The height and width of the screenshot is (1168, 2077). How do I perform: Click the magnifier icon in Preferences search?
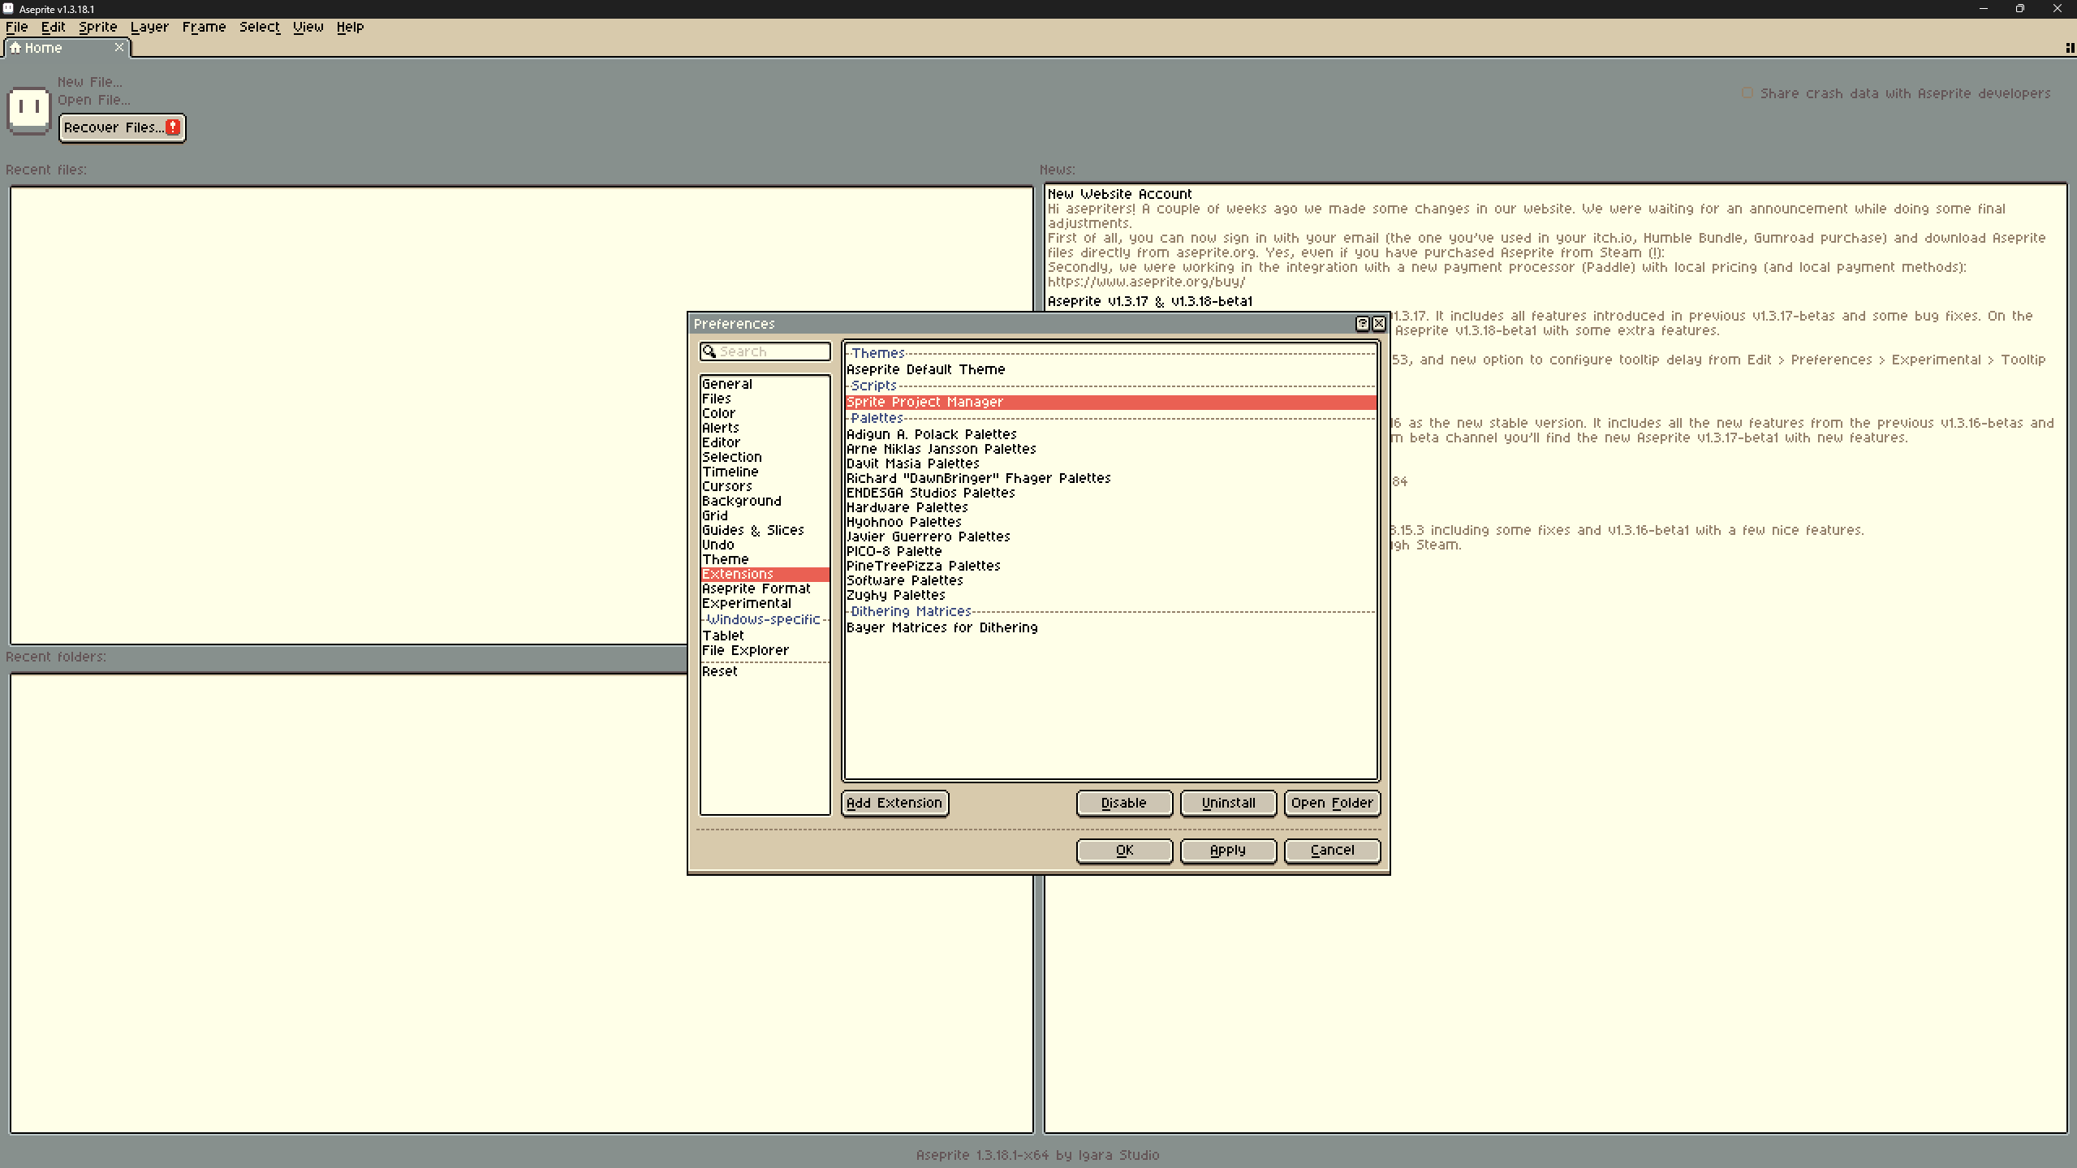coord(709,351)
